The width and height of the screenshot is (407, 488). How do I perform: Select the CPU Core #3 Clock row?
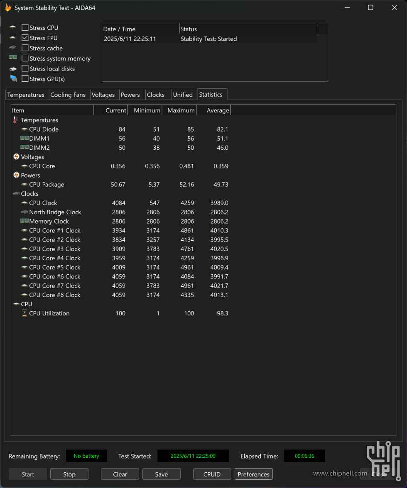click(120, 249)
